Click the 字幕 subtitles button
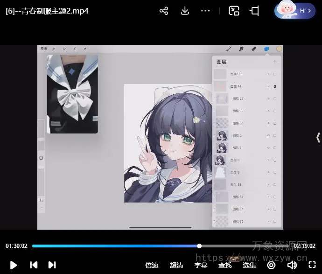 201,265
